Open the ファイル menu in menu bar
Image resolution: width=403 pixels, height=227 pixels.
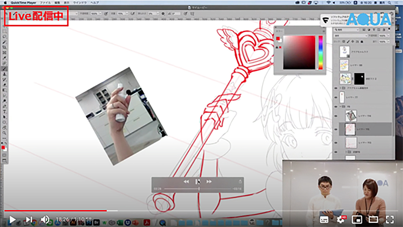point(45,2)
